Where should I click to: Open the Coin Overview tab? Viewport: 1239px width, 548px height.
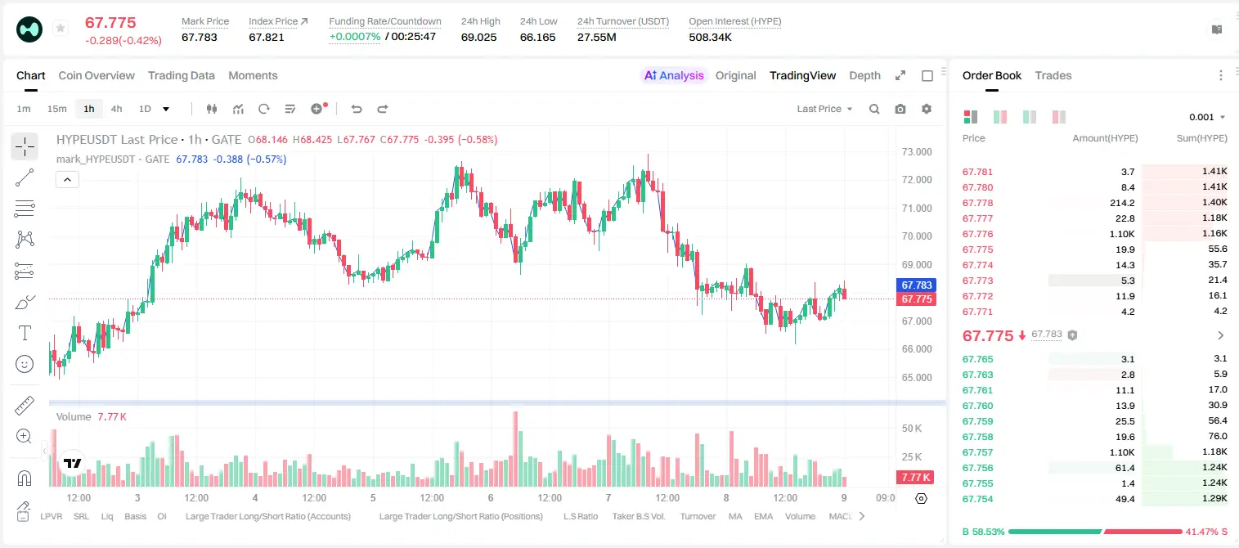point(97,75)
